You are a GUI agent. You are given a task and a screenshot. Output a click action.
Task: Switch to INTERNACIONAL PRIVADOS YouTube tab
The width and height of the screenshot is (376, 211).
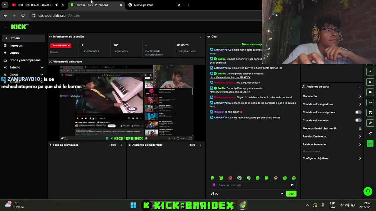35,5
